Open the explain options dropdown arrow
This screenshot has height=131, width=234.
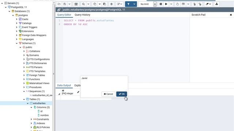click(x=188, y=4)
